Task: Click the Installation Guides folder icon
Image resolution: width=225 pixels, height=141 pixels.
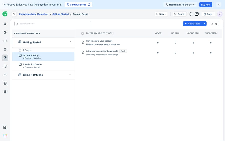Action: coord(20,64)
